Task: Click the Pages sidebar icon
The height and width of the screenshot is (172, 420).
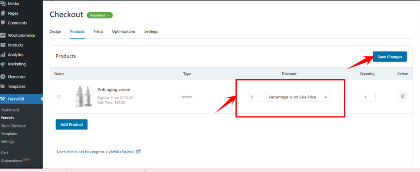Action: [x=3, y=13]
